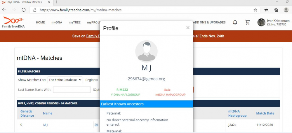
Task: Click the small icon beside match M J
Action: pyautogui.click(x=96, y=125)
